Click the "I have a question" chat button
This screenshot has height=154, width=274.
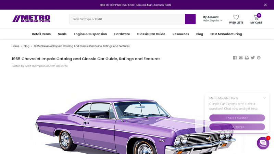[x=237, y=118]
